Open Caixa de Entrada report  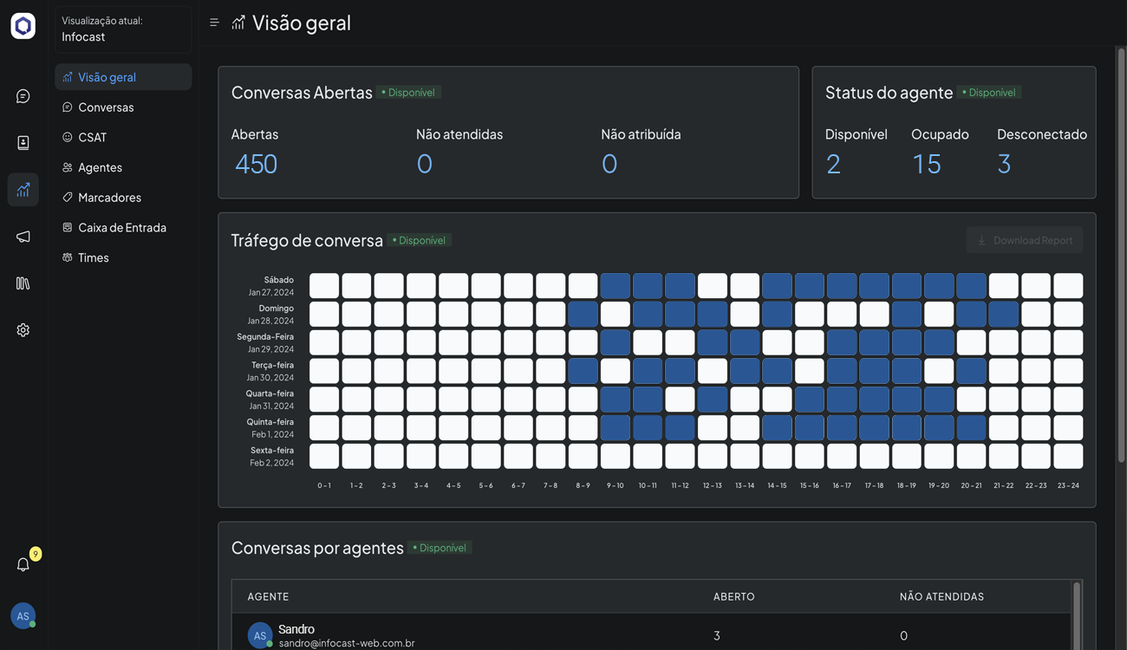pyautogui.click(x=121, y=227)
